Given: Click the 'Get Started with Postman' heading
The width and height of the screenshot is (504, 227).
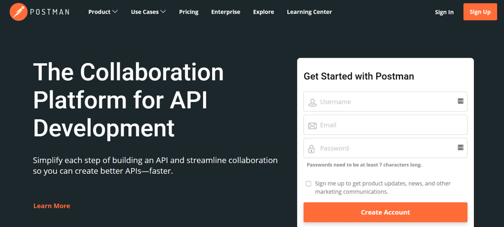Looking at the screenshot, I should point(359,76).
